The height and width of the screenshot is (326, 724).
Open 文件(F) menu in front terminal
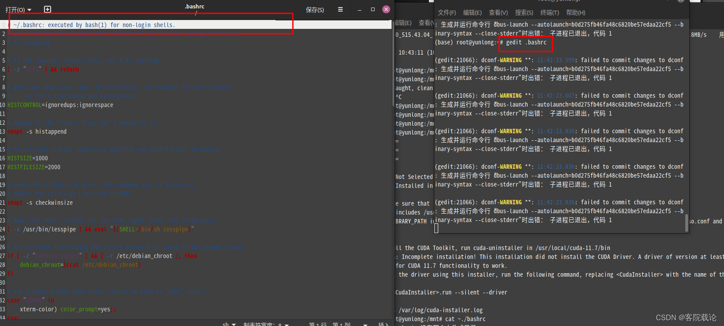pos(447,12)
